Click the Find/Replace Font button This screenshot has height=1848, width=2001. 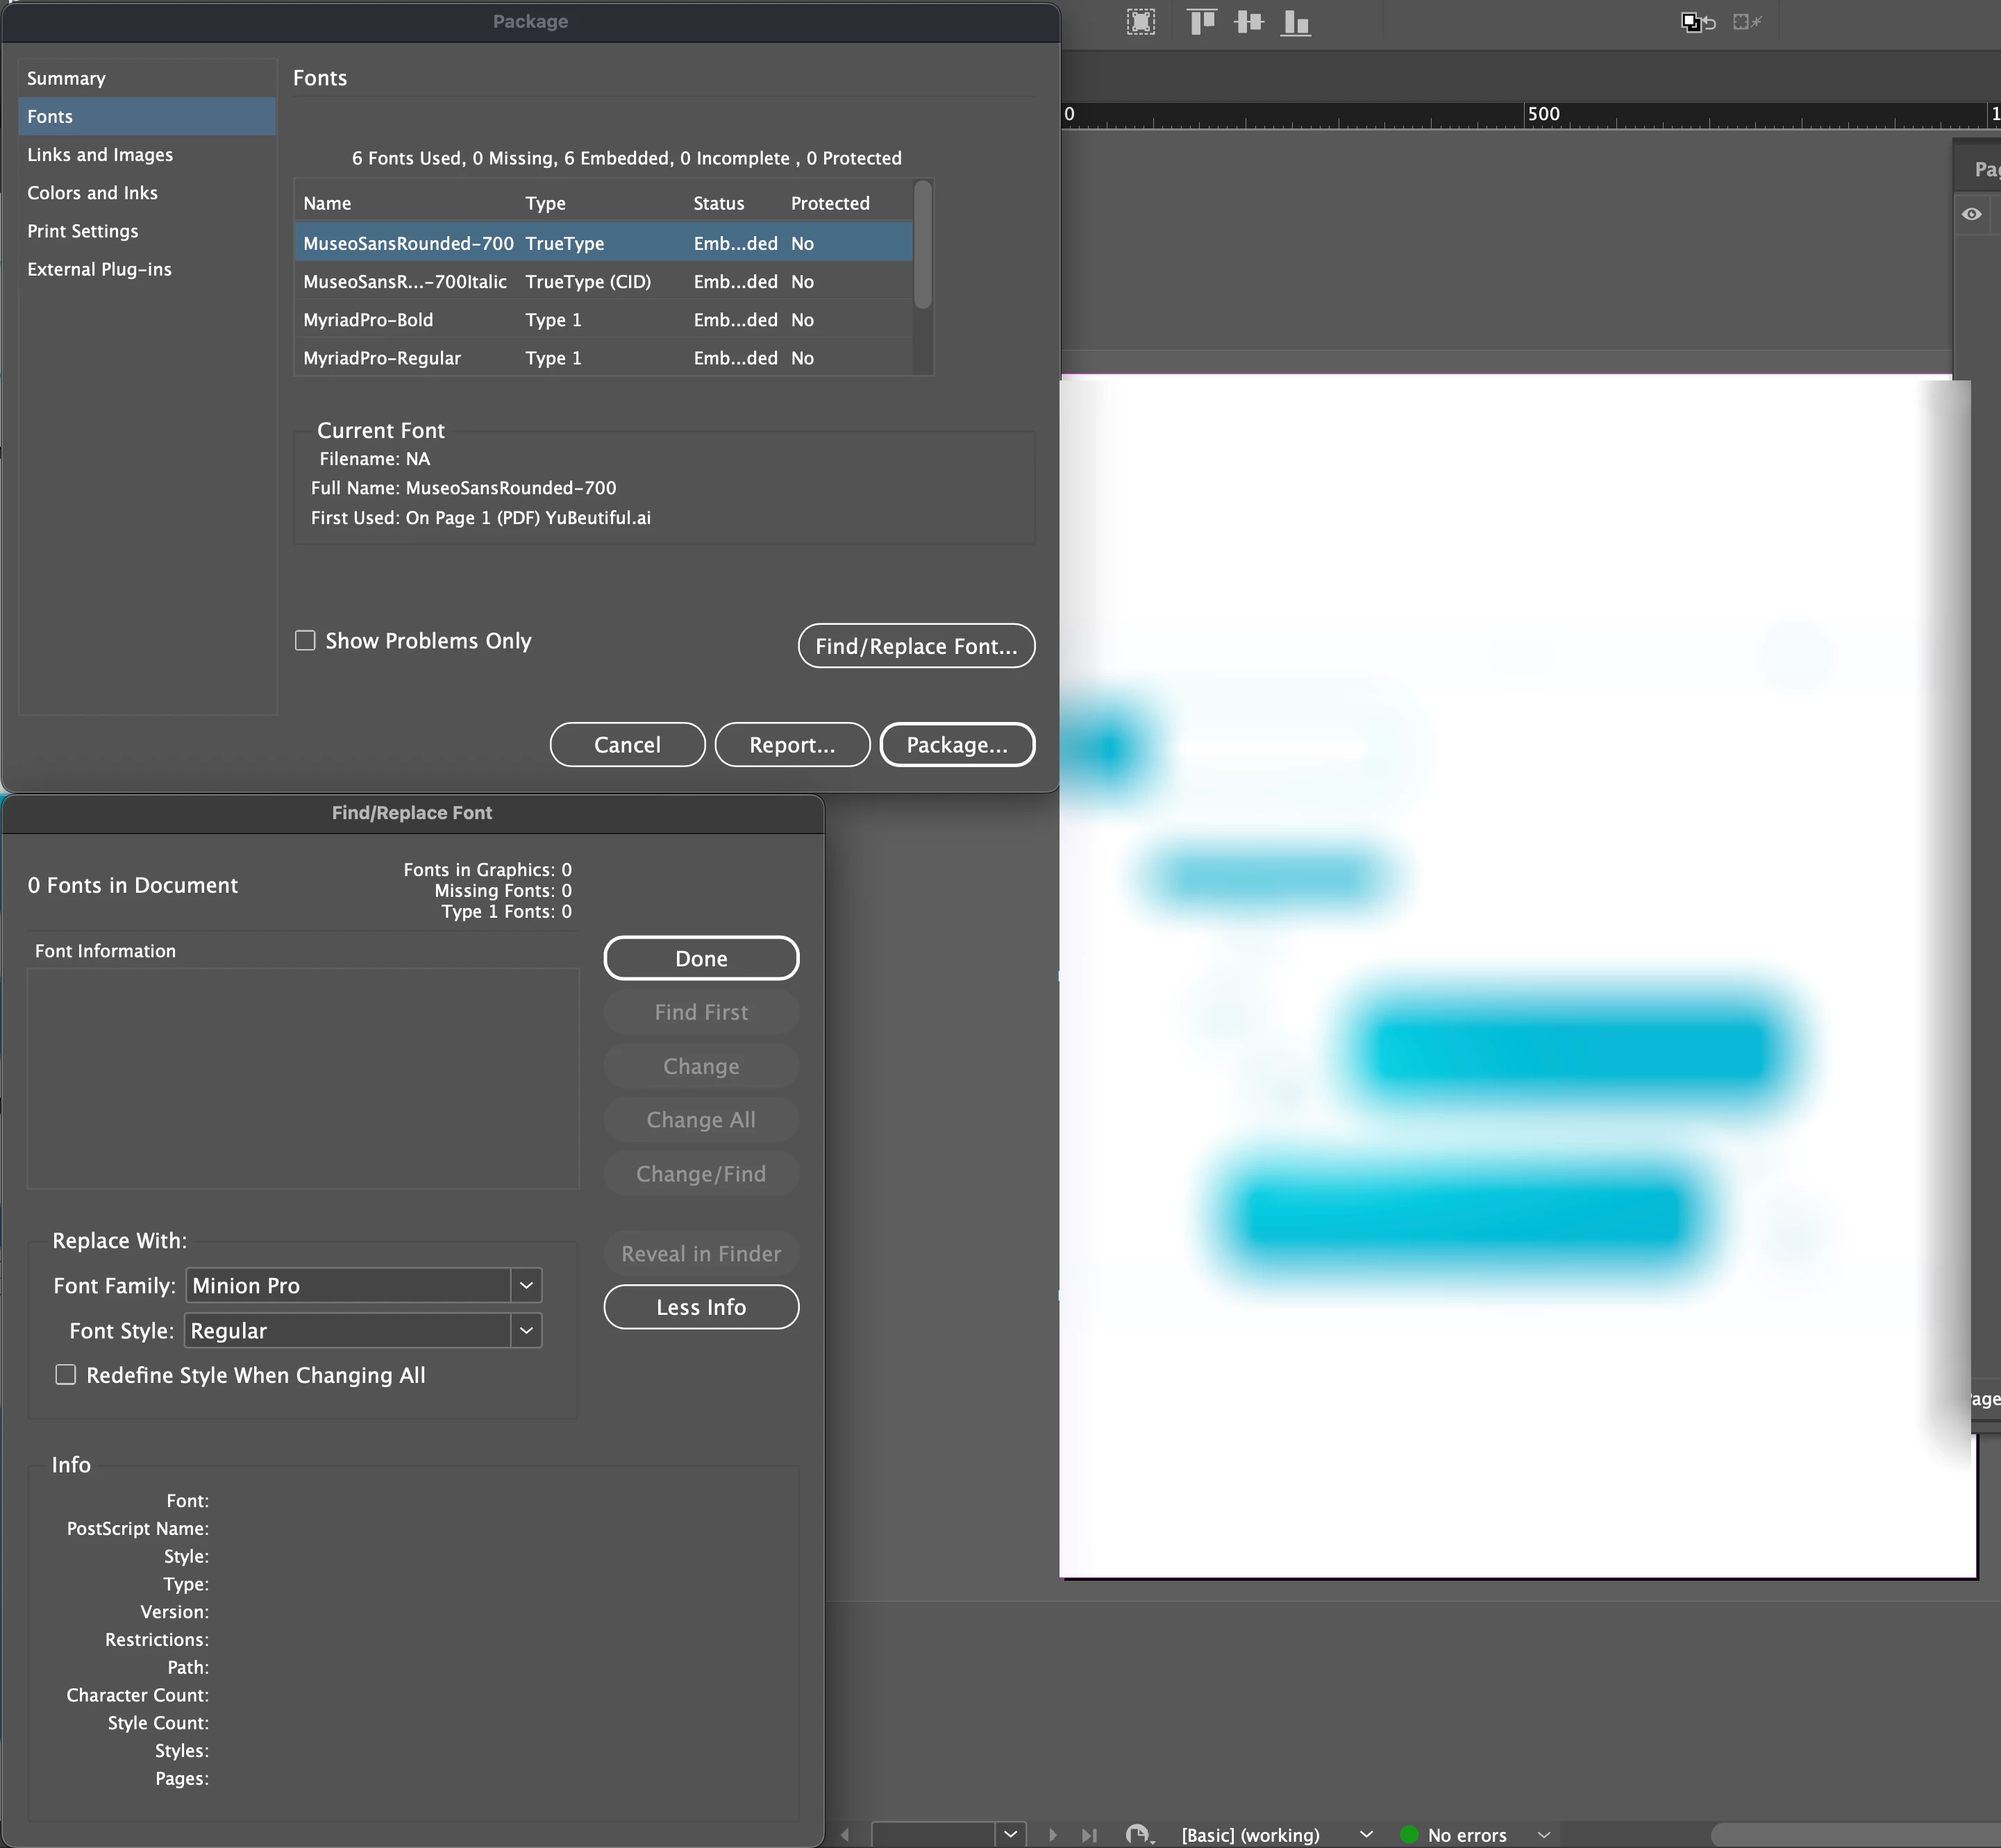click(916, 646)
